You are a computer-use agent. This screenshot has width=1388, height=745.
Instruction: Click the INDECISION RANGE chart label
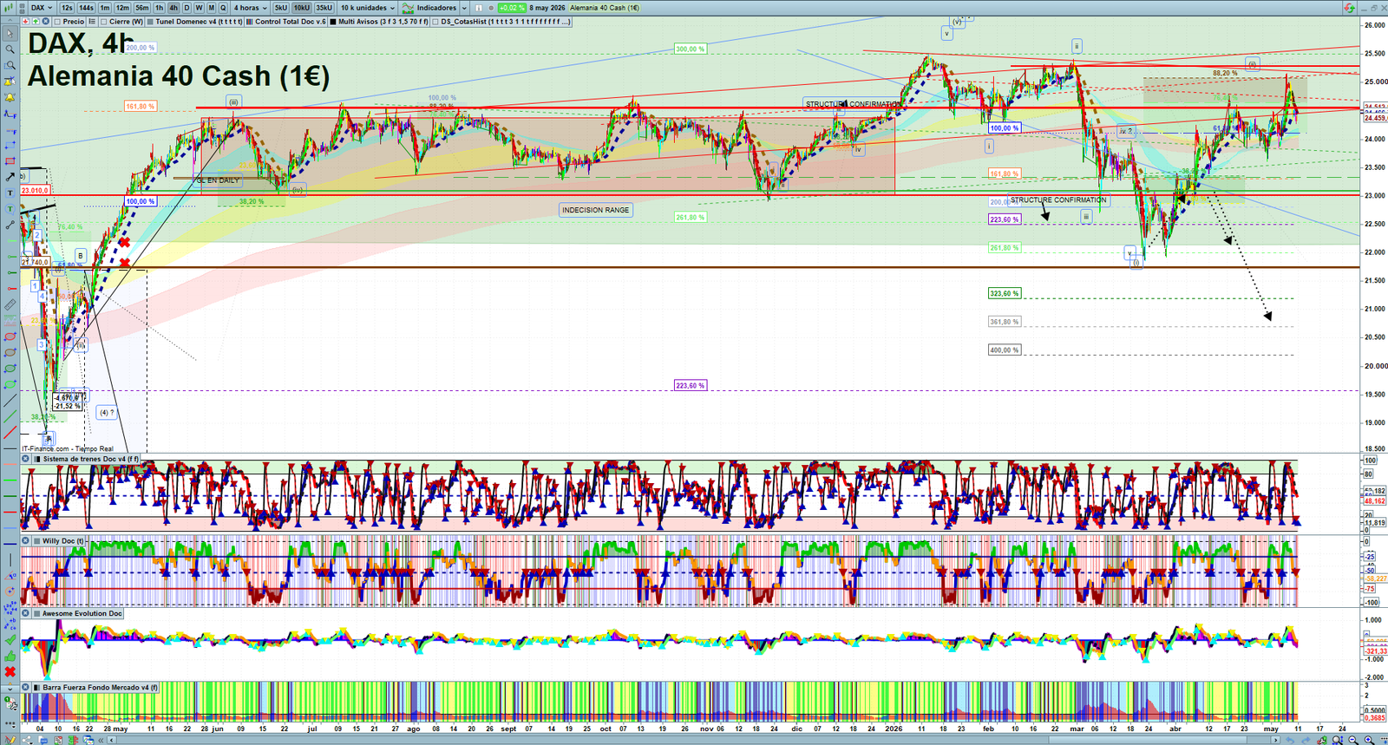(595, 210)
